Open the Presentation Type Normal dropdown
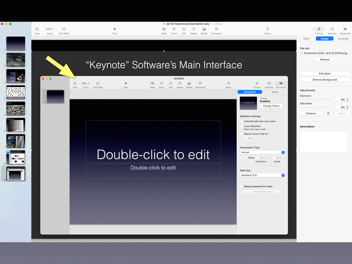 262,152
